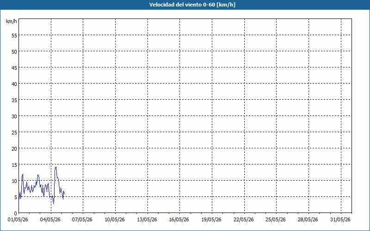This screenshot has height=231, width=370.
Task: Click the chart title 'Velocidad del viento 0-60 [km/h]'
Action: 192,5
